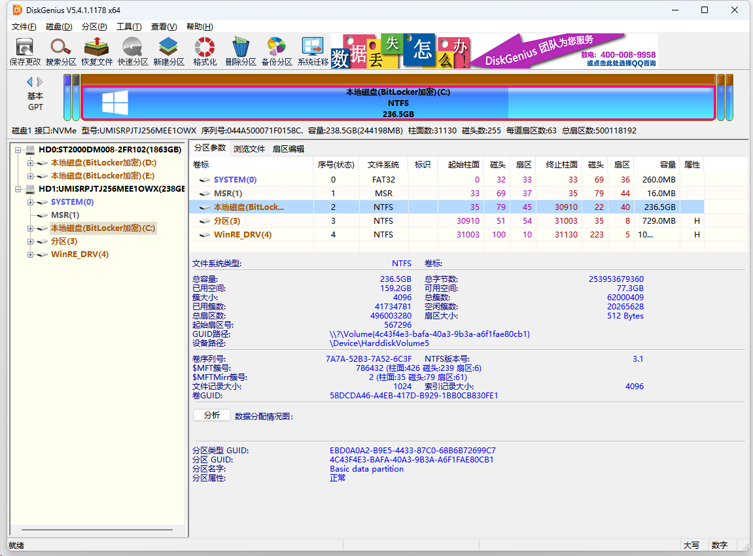Select the large C: partition bar in disk map
This screenshot has height=556, width=753.
(x=398, y=103)
